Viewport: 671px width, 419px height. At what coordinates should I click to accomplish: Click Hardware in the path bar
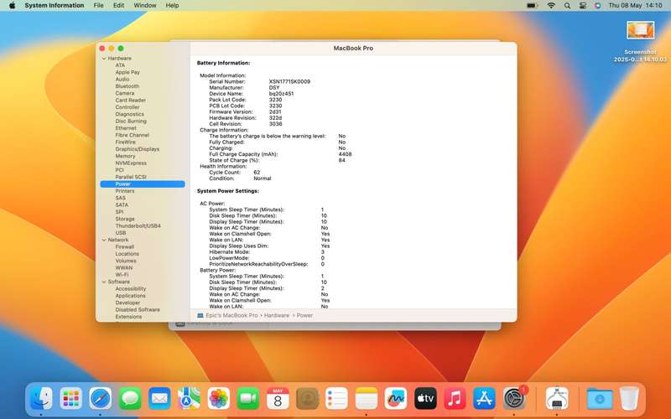277,315
